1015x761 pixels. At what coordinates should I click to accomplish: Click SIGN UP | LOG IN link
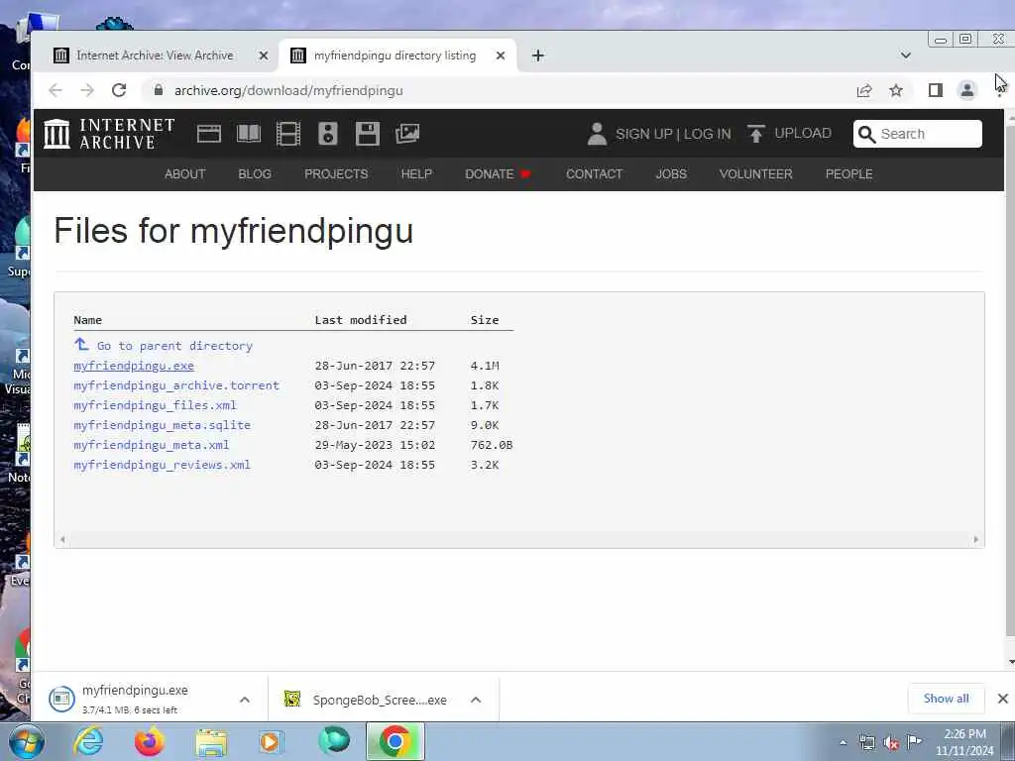click(673, 134)
